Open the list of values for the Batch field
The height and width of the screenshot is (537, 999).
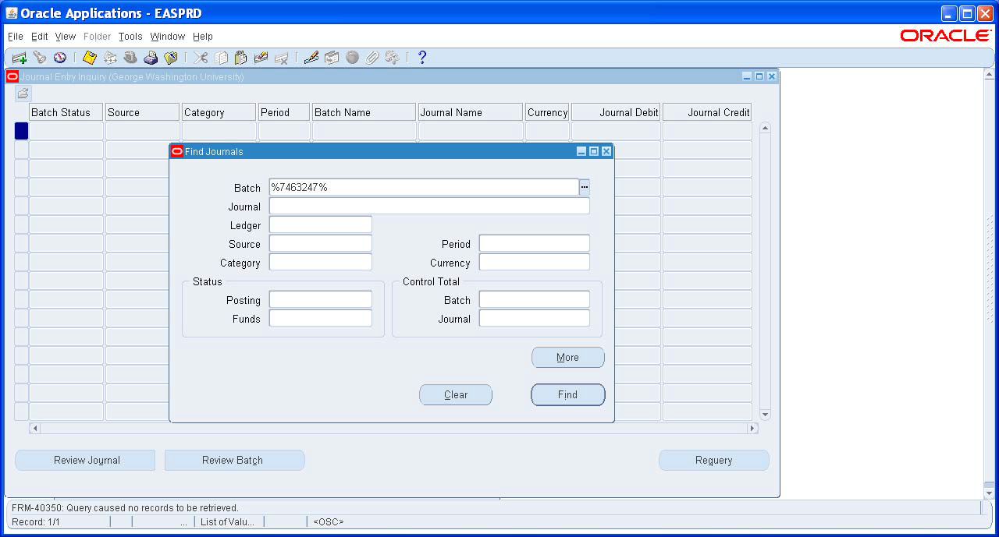pyautogui.click(x=585, y=187)
